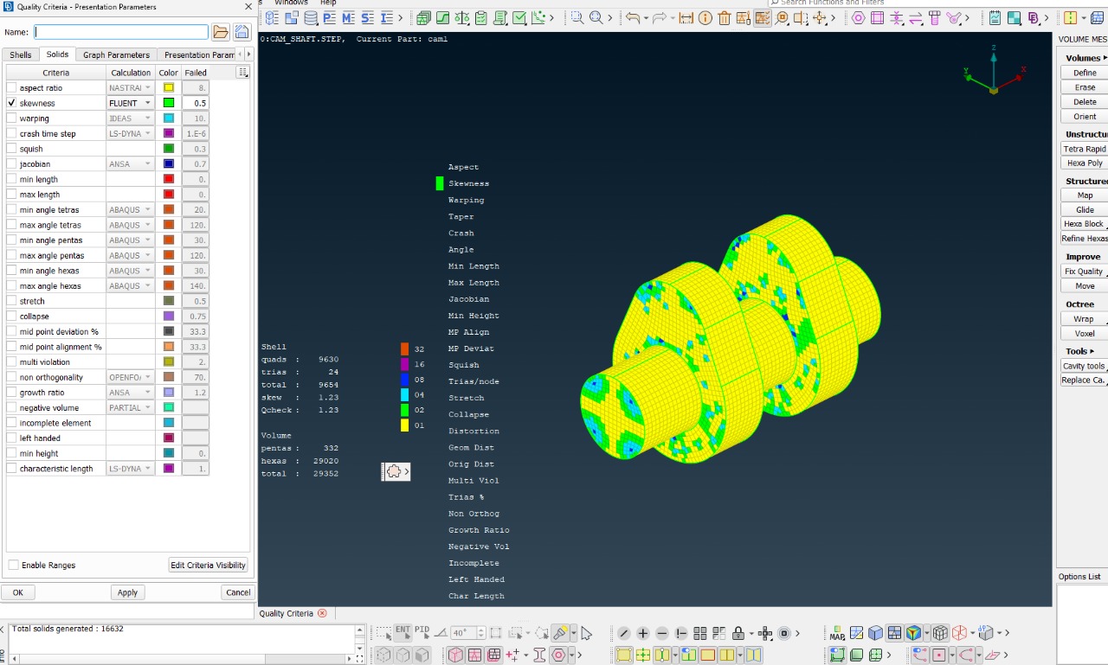Click skewness green color swatch

169,103
